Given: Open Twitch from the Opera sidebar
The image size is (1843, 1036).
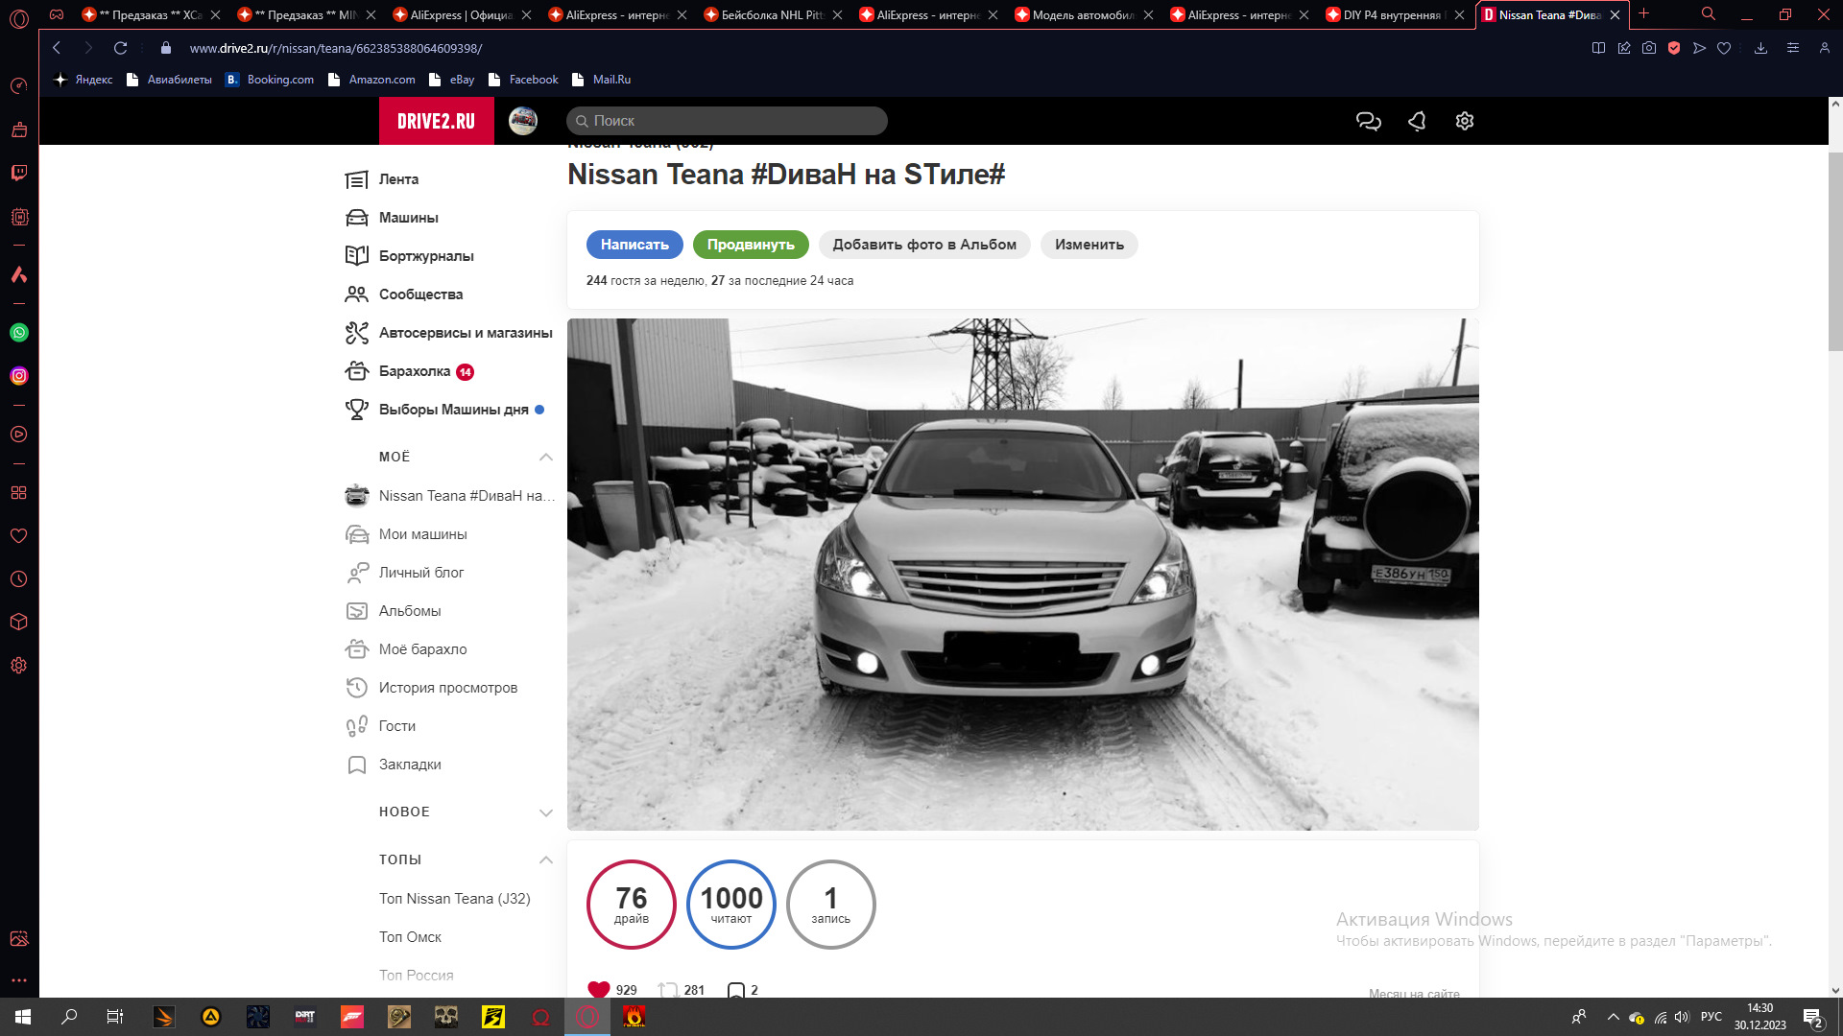Looking at the screenshot, I should coord(18,174).
